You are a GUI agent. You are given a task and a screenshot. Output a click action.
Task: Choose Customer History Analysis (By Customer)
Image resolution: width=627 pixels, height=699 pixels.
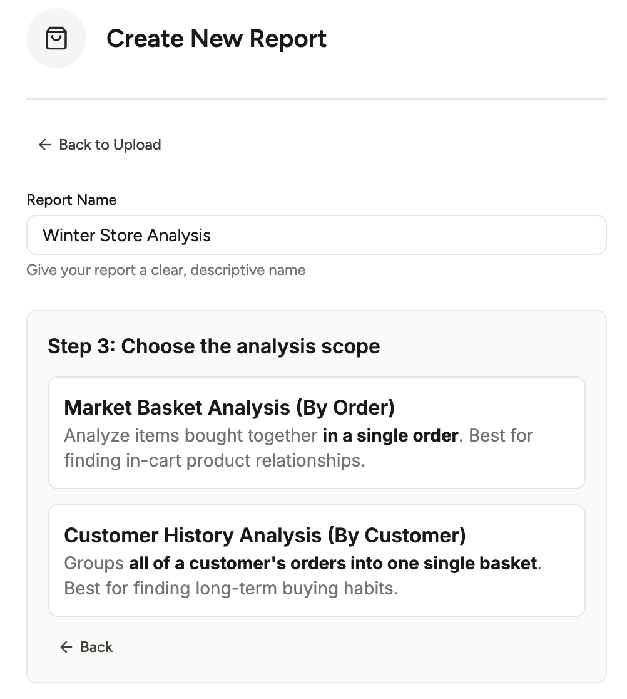tap(317, 560)
